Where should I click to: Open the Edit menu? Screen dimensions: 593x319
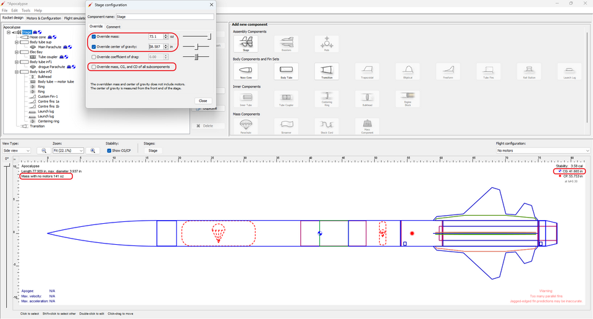[14, 11]
